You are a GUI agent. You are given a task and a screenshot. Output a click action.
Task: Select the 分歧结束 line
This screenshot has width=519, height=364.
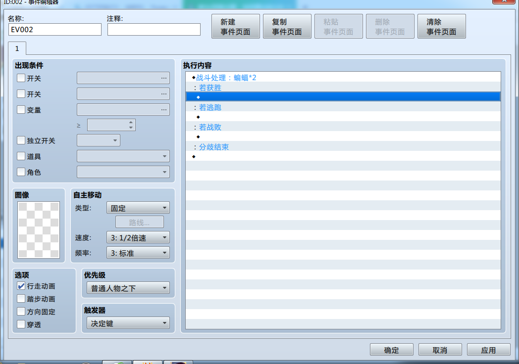pyautogui.click(x=343, y=147)
